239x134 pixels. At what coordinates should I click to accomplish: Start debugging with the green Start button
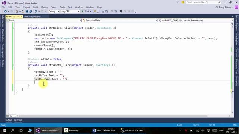[x=85, y=12]
